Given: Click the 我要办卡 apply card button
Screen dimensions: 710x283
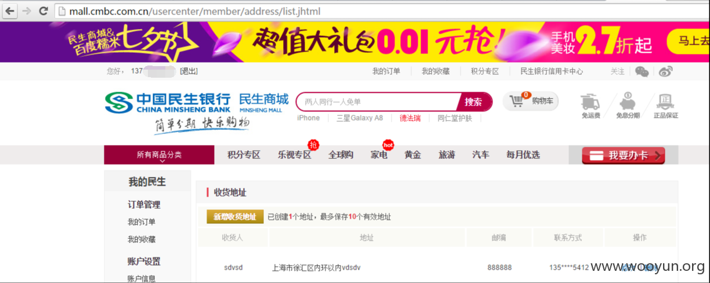Looking at the screenshot, I should tap(624, 155).
